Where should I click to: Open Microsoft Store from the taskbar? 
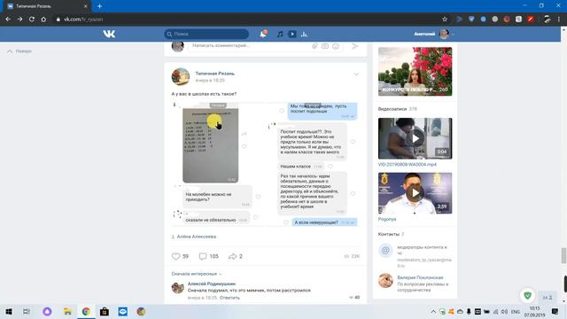pos(105,311)
